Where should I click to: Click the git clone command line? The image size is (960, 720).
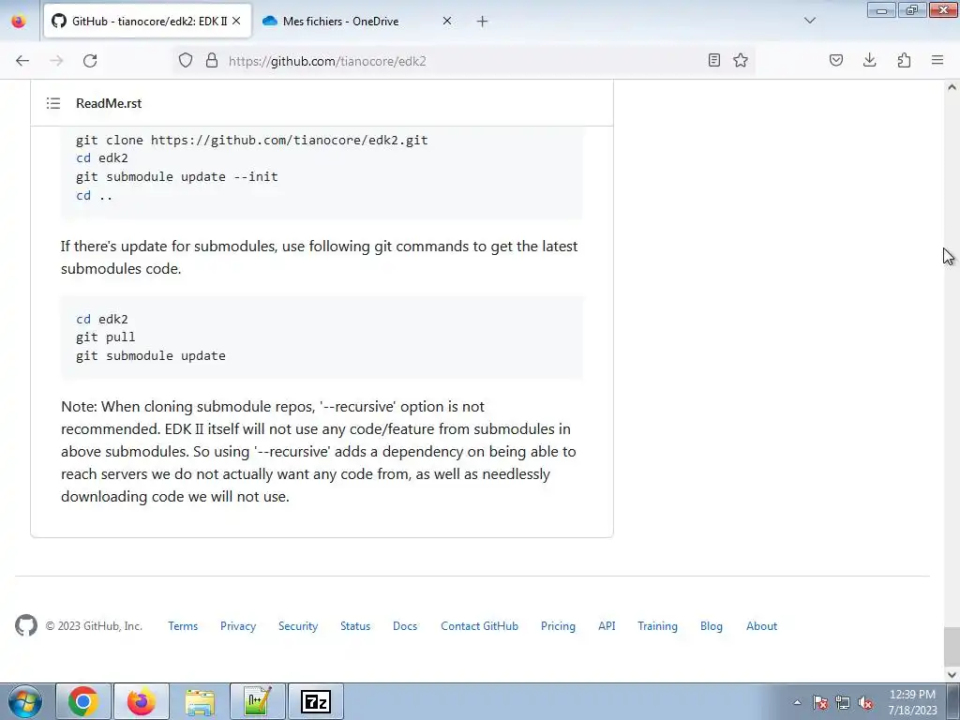point(251,141)
